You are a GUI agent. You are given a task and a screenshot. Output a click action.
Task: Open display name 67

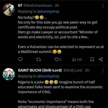pyautogui.click(x=20, y=6)
